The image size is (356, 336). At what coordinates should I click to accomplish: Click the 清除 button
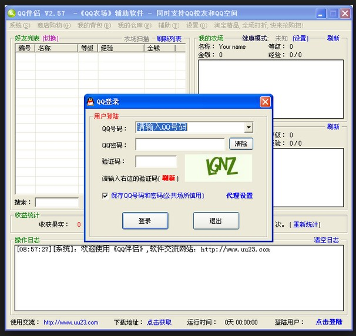[241, 144]
